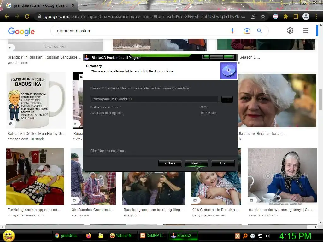Click the page vertical scrollbar thumb
This screenshot has height=242, width=323.
[320, 100]
